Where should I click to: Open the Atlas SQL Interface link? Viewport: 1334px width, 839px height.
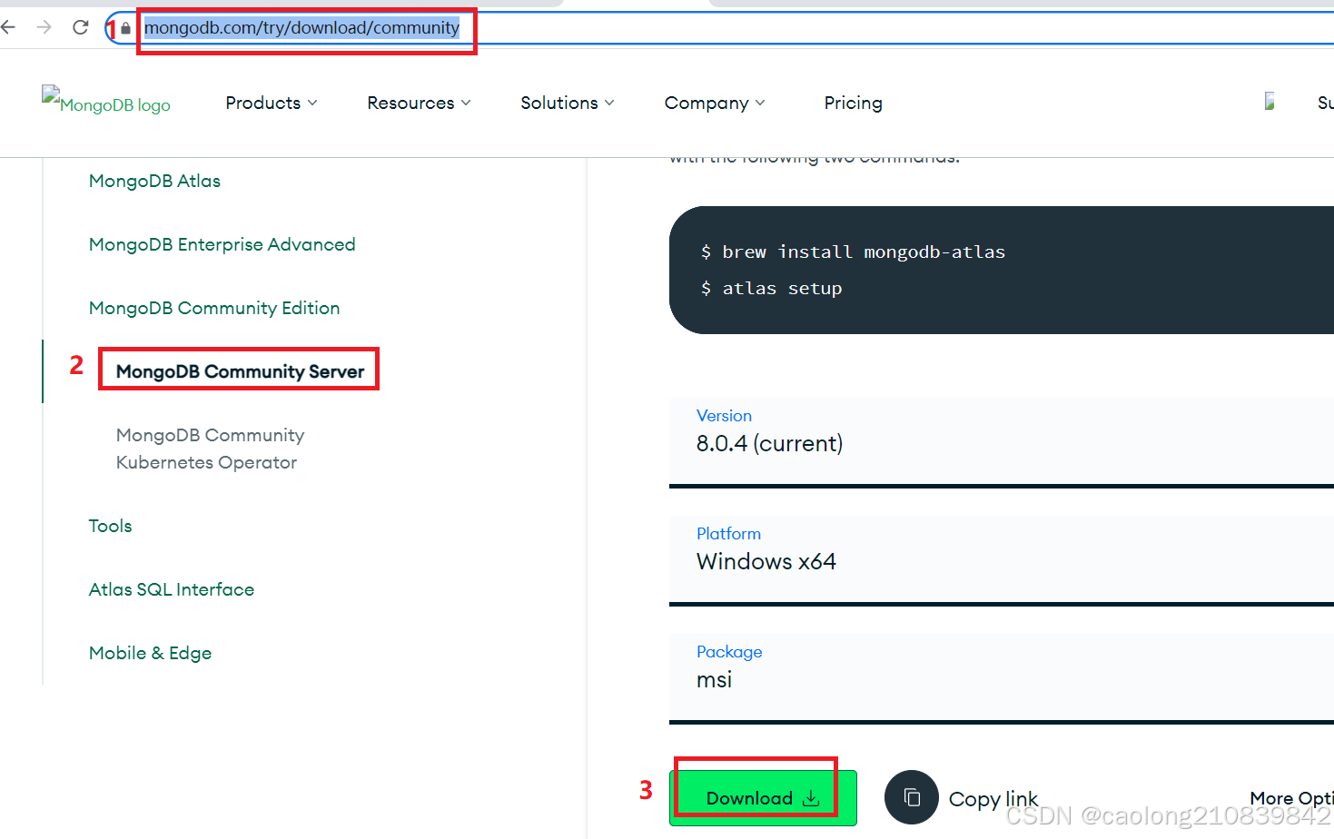[172, 589]
